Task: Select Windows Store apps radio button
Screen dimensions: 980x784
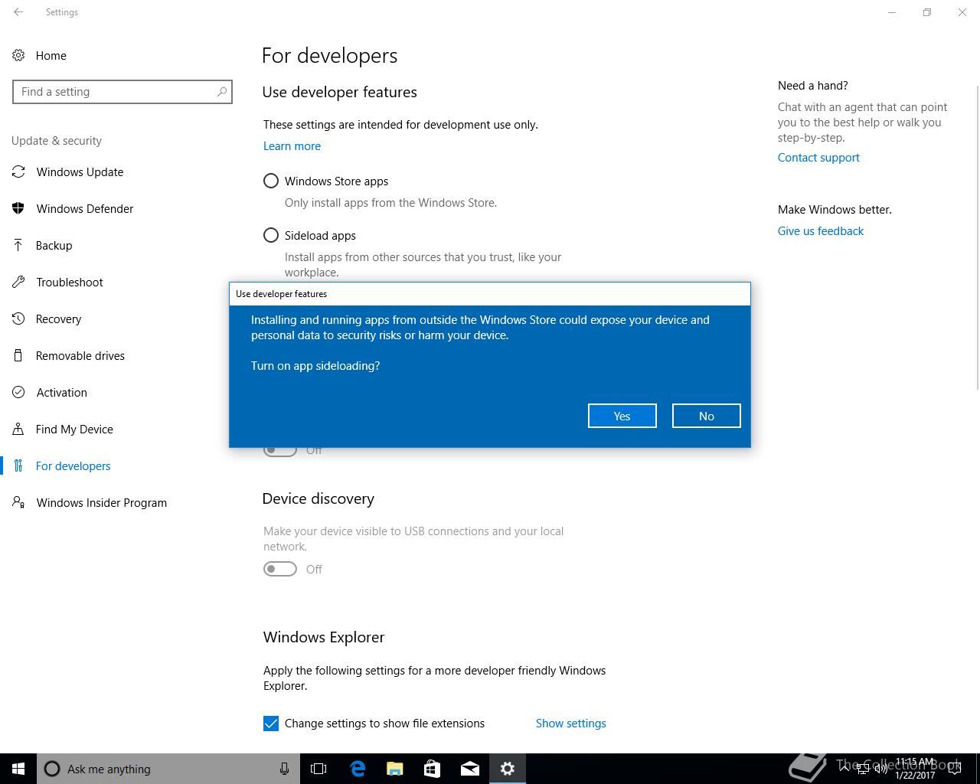Action: click(x=271, y=181)
